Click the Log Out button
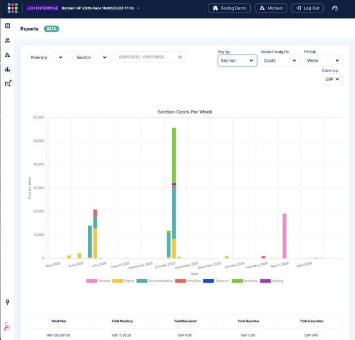 pos(307,8)
